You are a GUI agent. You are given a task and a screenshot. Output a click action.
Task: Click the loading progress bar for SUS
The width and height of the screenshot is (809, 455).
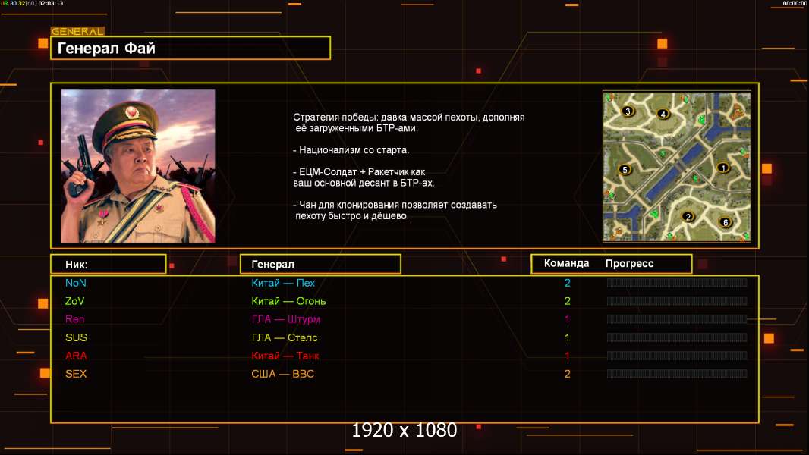coord(677,337)
